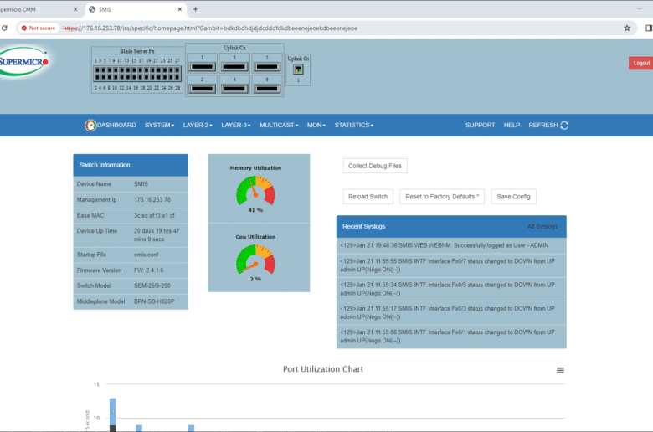
Task: Open a new browser tab
Action: pyautogui.click(x=195, y=9)
